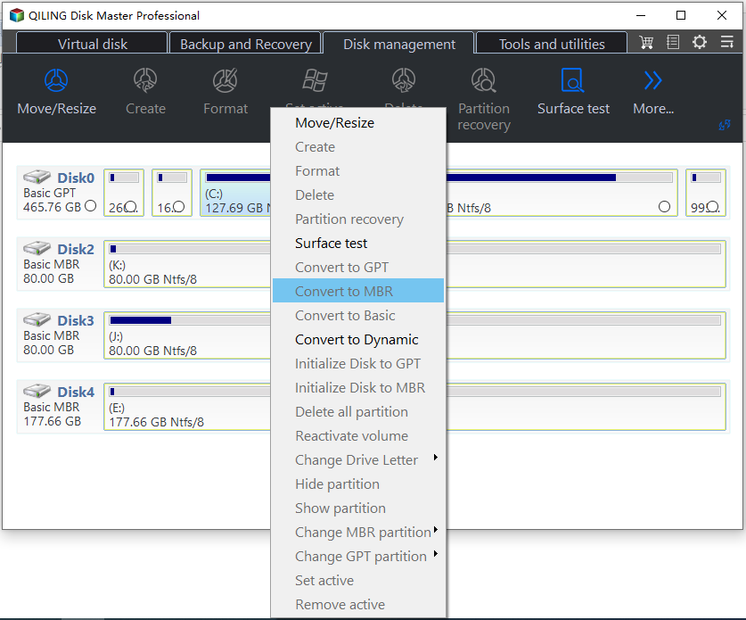746x620 pixels.
Task: Choose Convert to Basic menu entry
Action: [358, 315]
